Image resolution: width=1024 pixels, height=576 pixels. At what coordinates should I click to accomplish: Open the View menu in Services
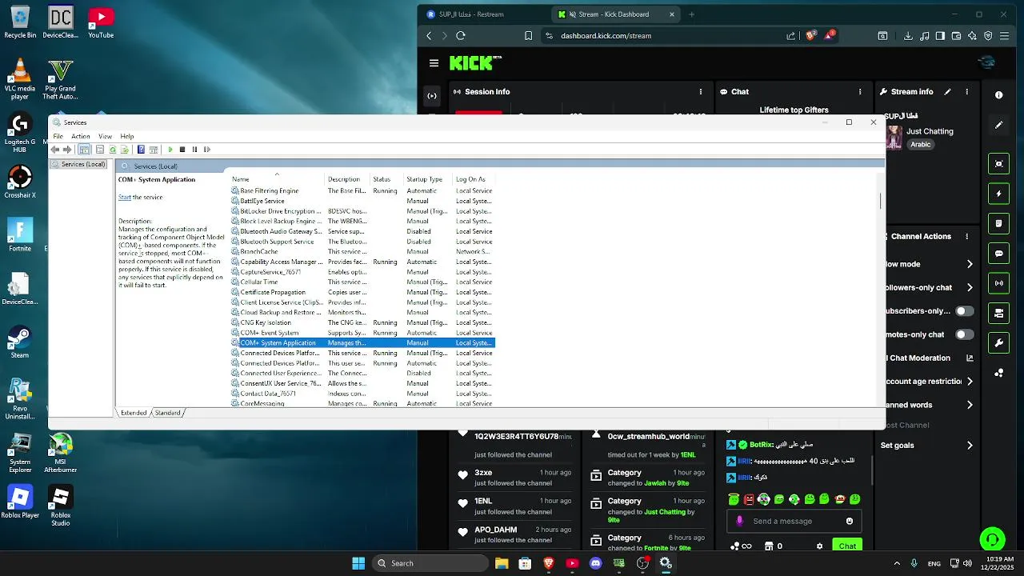tap(105, 136)
